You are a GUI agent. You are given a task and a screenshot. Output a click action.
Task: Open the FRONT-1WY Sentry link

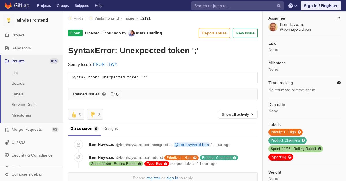105,64
